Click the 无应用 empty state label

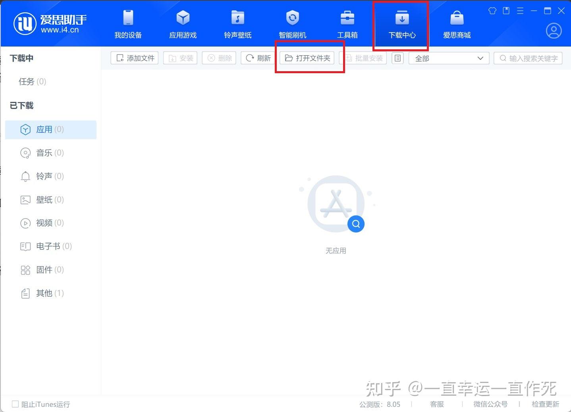point(336,251)
